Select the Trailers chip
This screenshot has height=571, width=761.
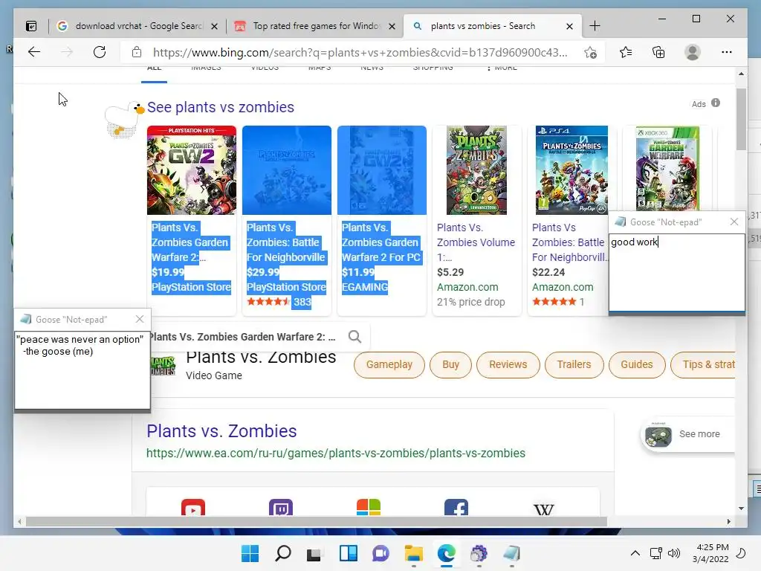tap(574, 364)
